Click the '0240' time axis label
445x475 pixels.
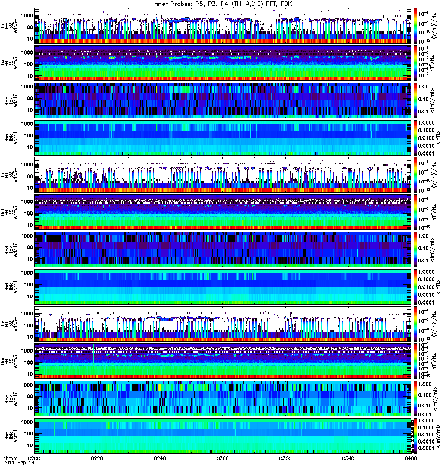point(160,458)
